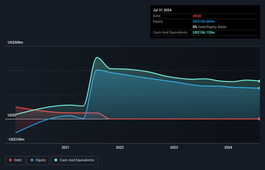Toggle the Equity series legend button

tap(38, 160)
